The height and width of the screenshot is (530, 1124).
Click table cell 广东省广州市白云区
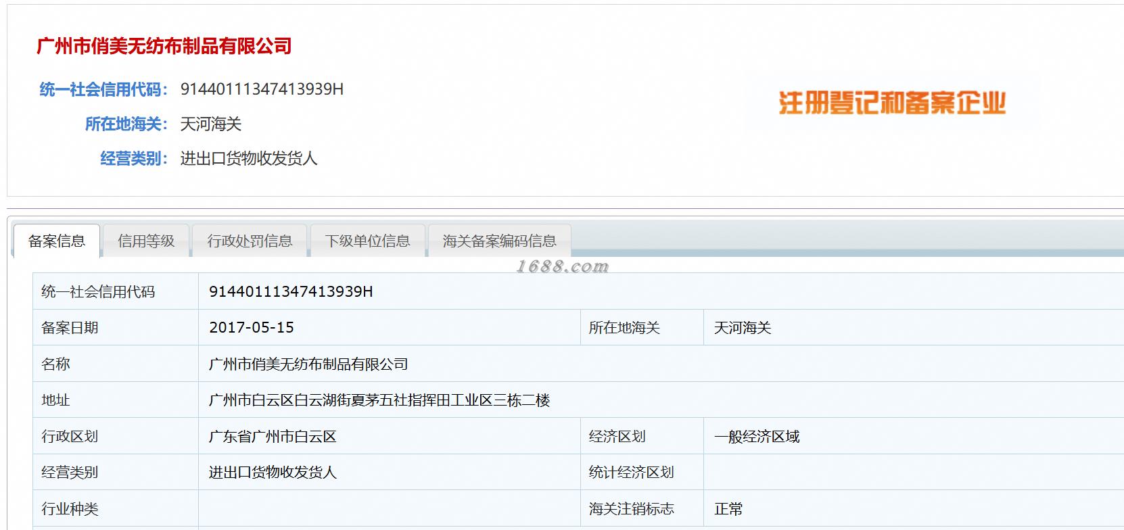(x=273, y=437)
